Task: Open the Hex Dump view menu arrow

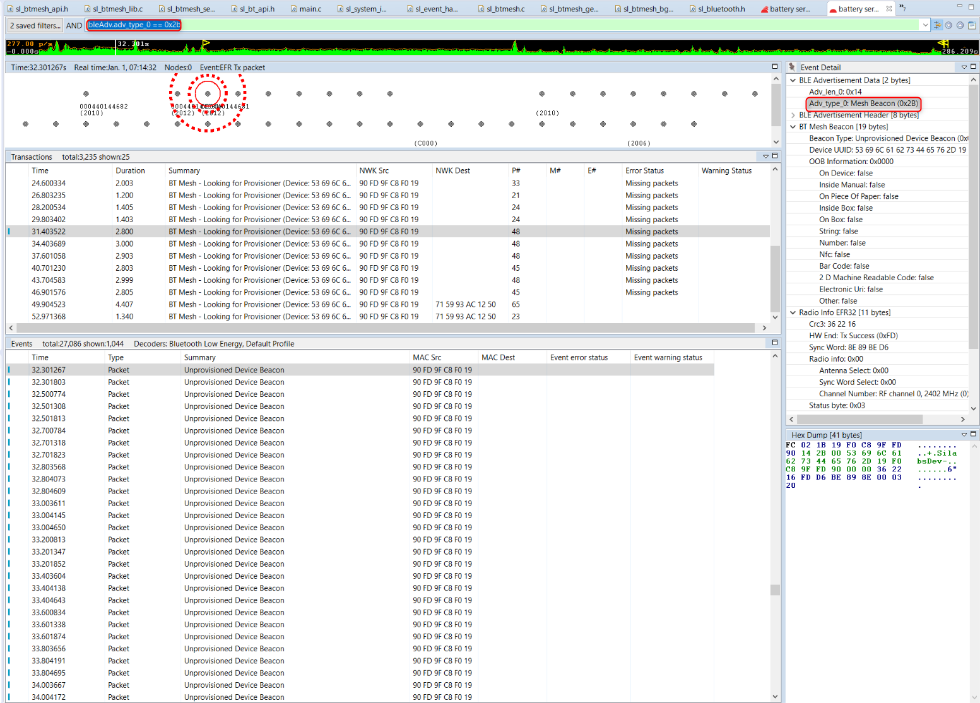Action: (964, 434)
